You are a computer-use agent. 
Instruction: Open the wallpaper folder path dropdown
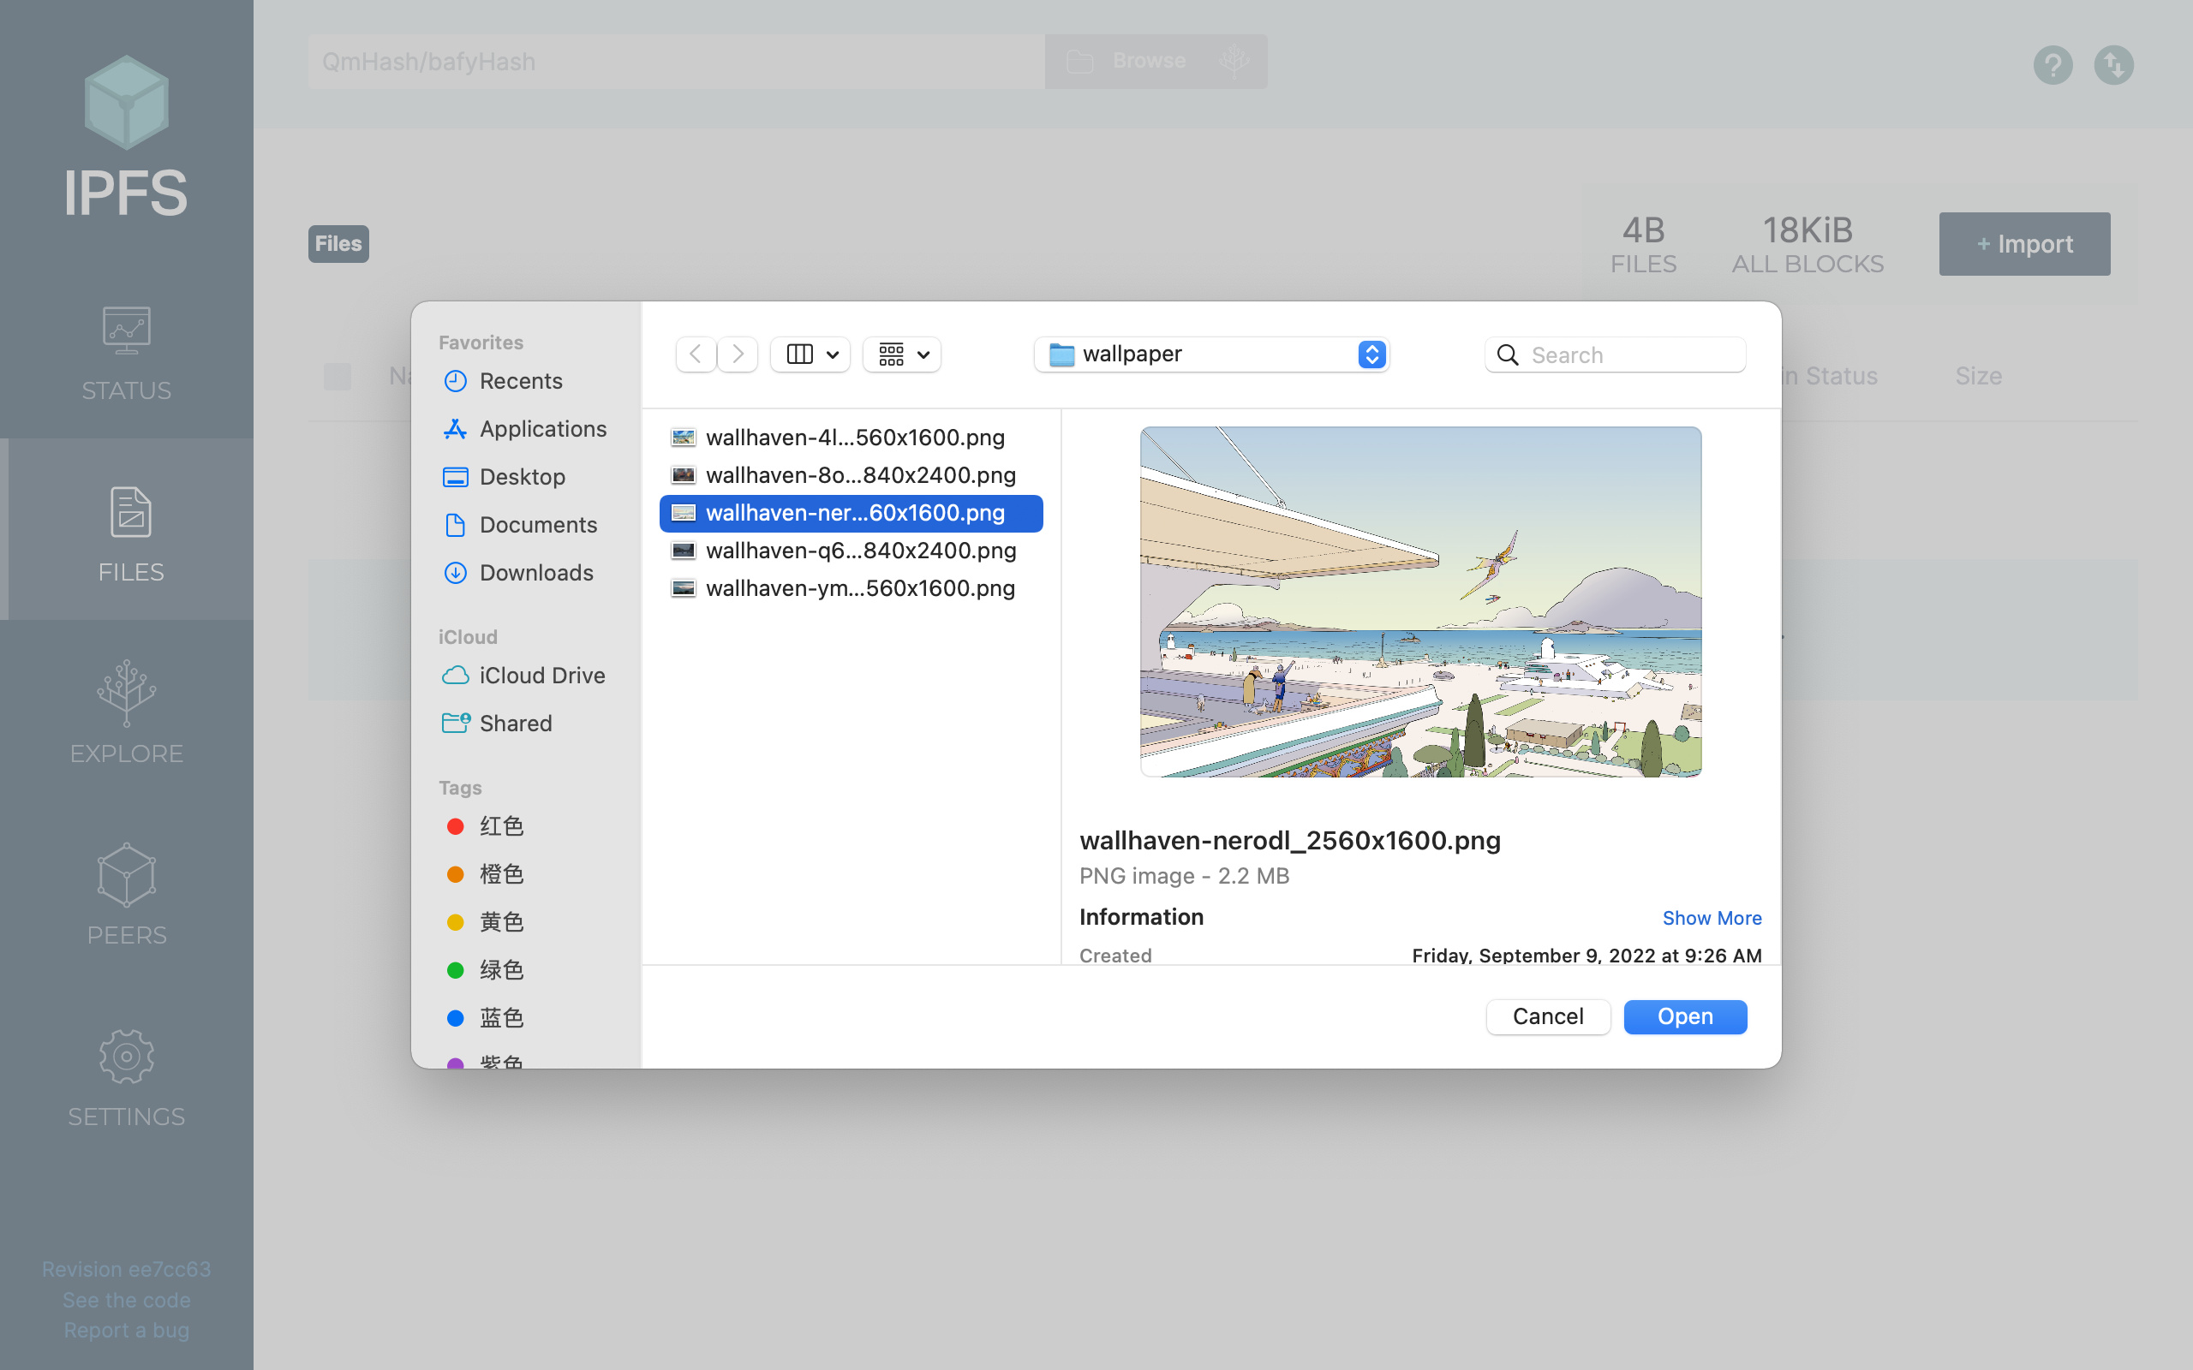click(1211, 354)
